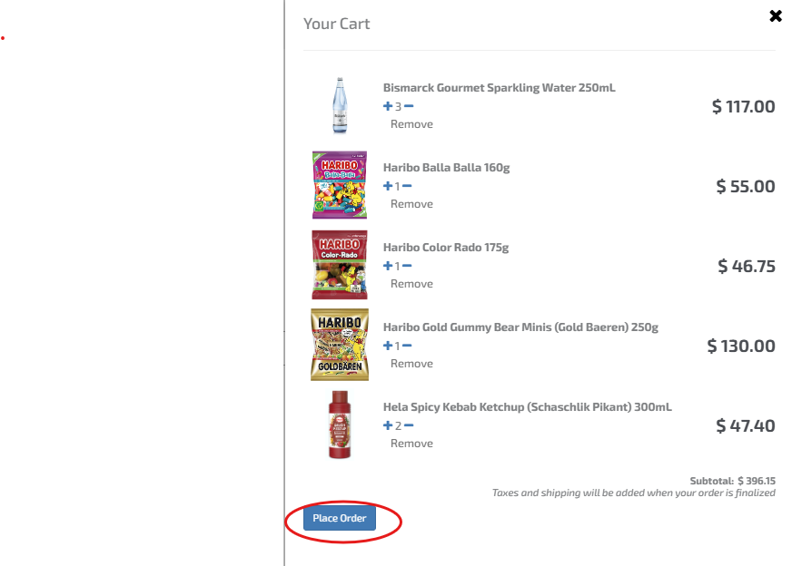Open Haribo Balla Balla product image
The image size is (792, 566).
click(340, 185)
